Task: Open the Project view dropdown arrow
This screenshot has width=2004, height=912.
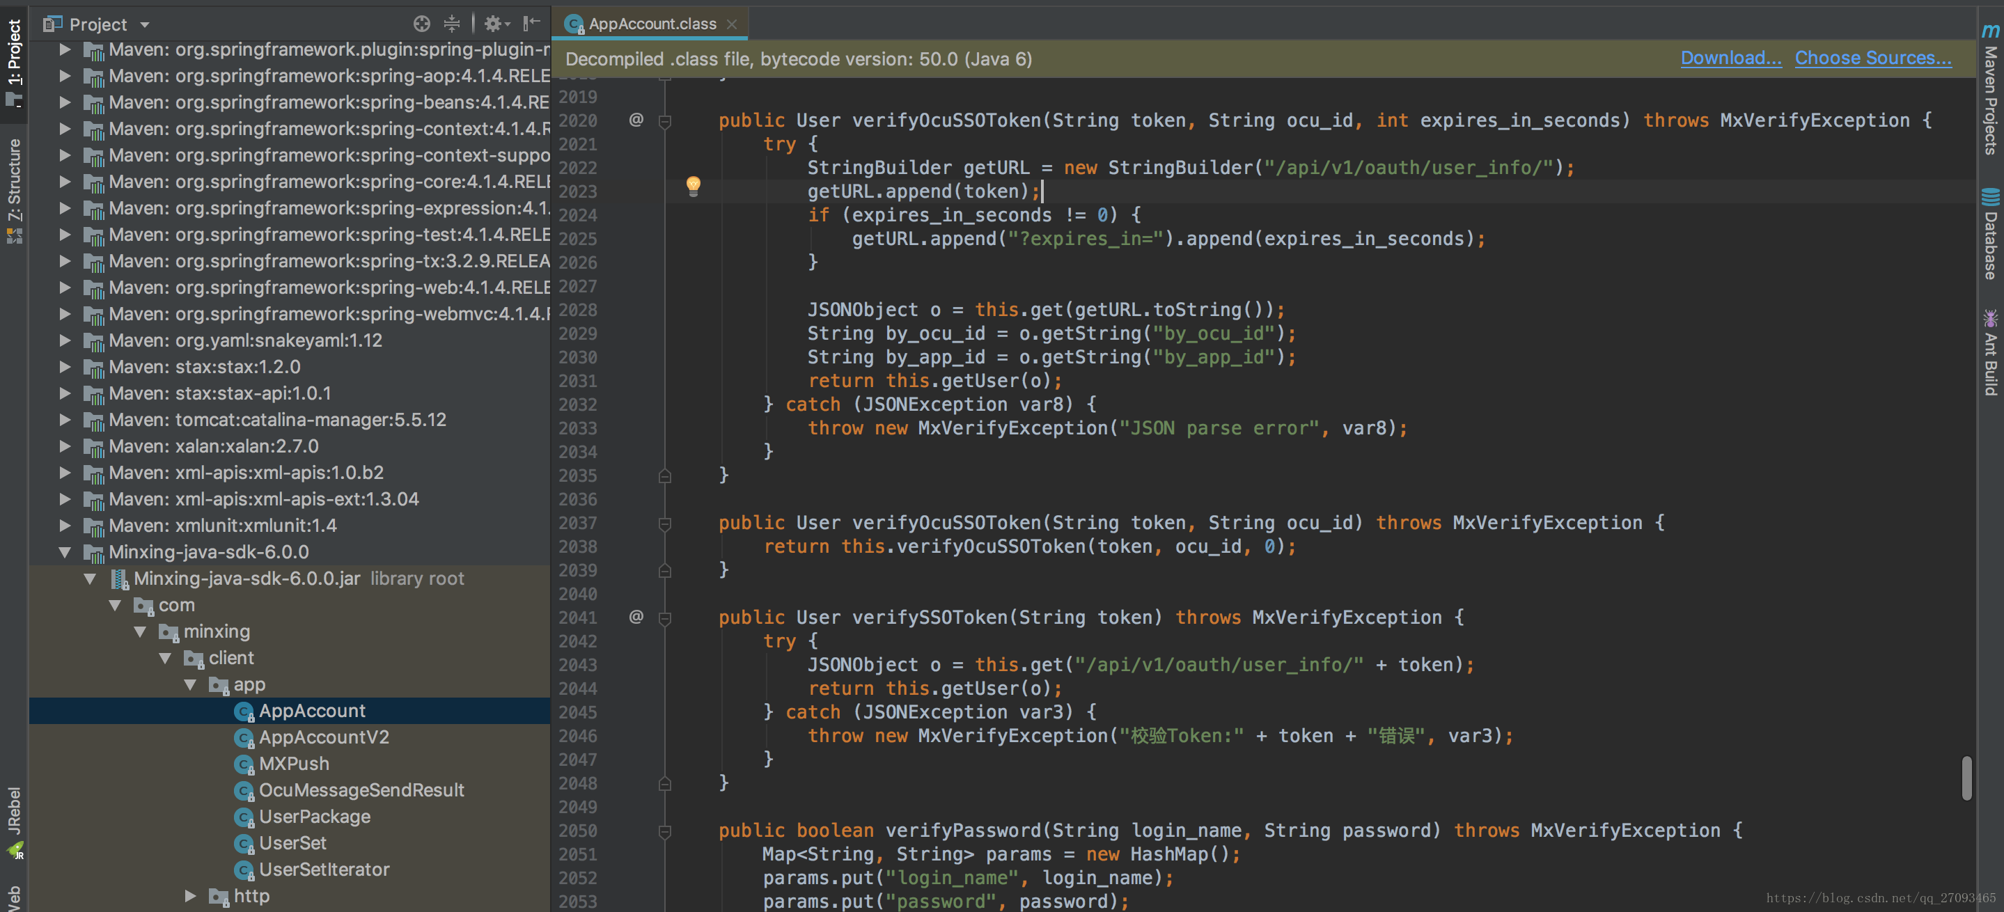Action: pyautogui.click(x=145, y=25)
